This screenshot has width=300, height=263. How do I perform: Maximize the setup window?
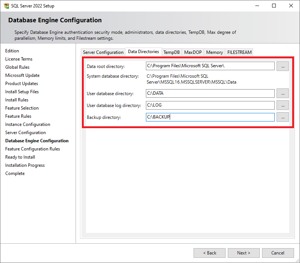coord(274,6)
